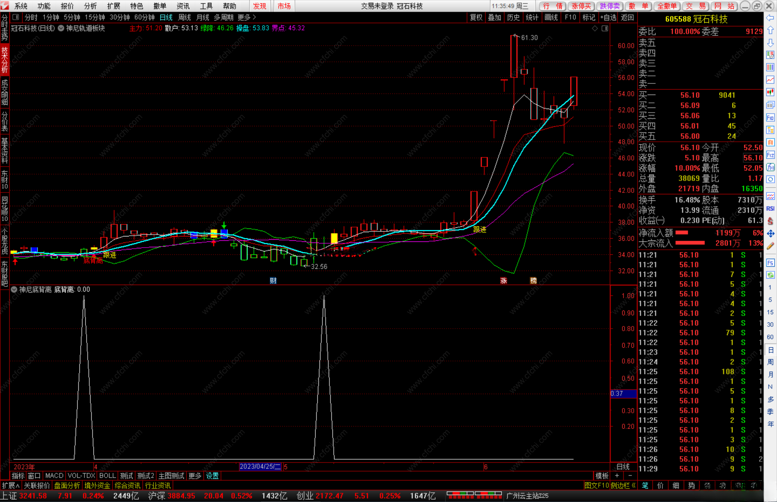Click the blue 0.37 marker on indicator scale

tap(623, 394)
